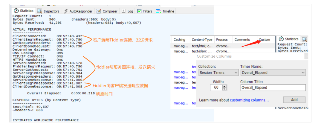Click the Determine Gateway 0ms line
Image resolution: width=318 pixels, height=126 pixels.
pyautogui.click(x=38, y=50)
